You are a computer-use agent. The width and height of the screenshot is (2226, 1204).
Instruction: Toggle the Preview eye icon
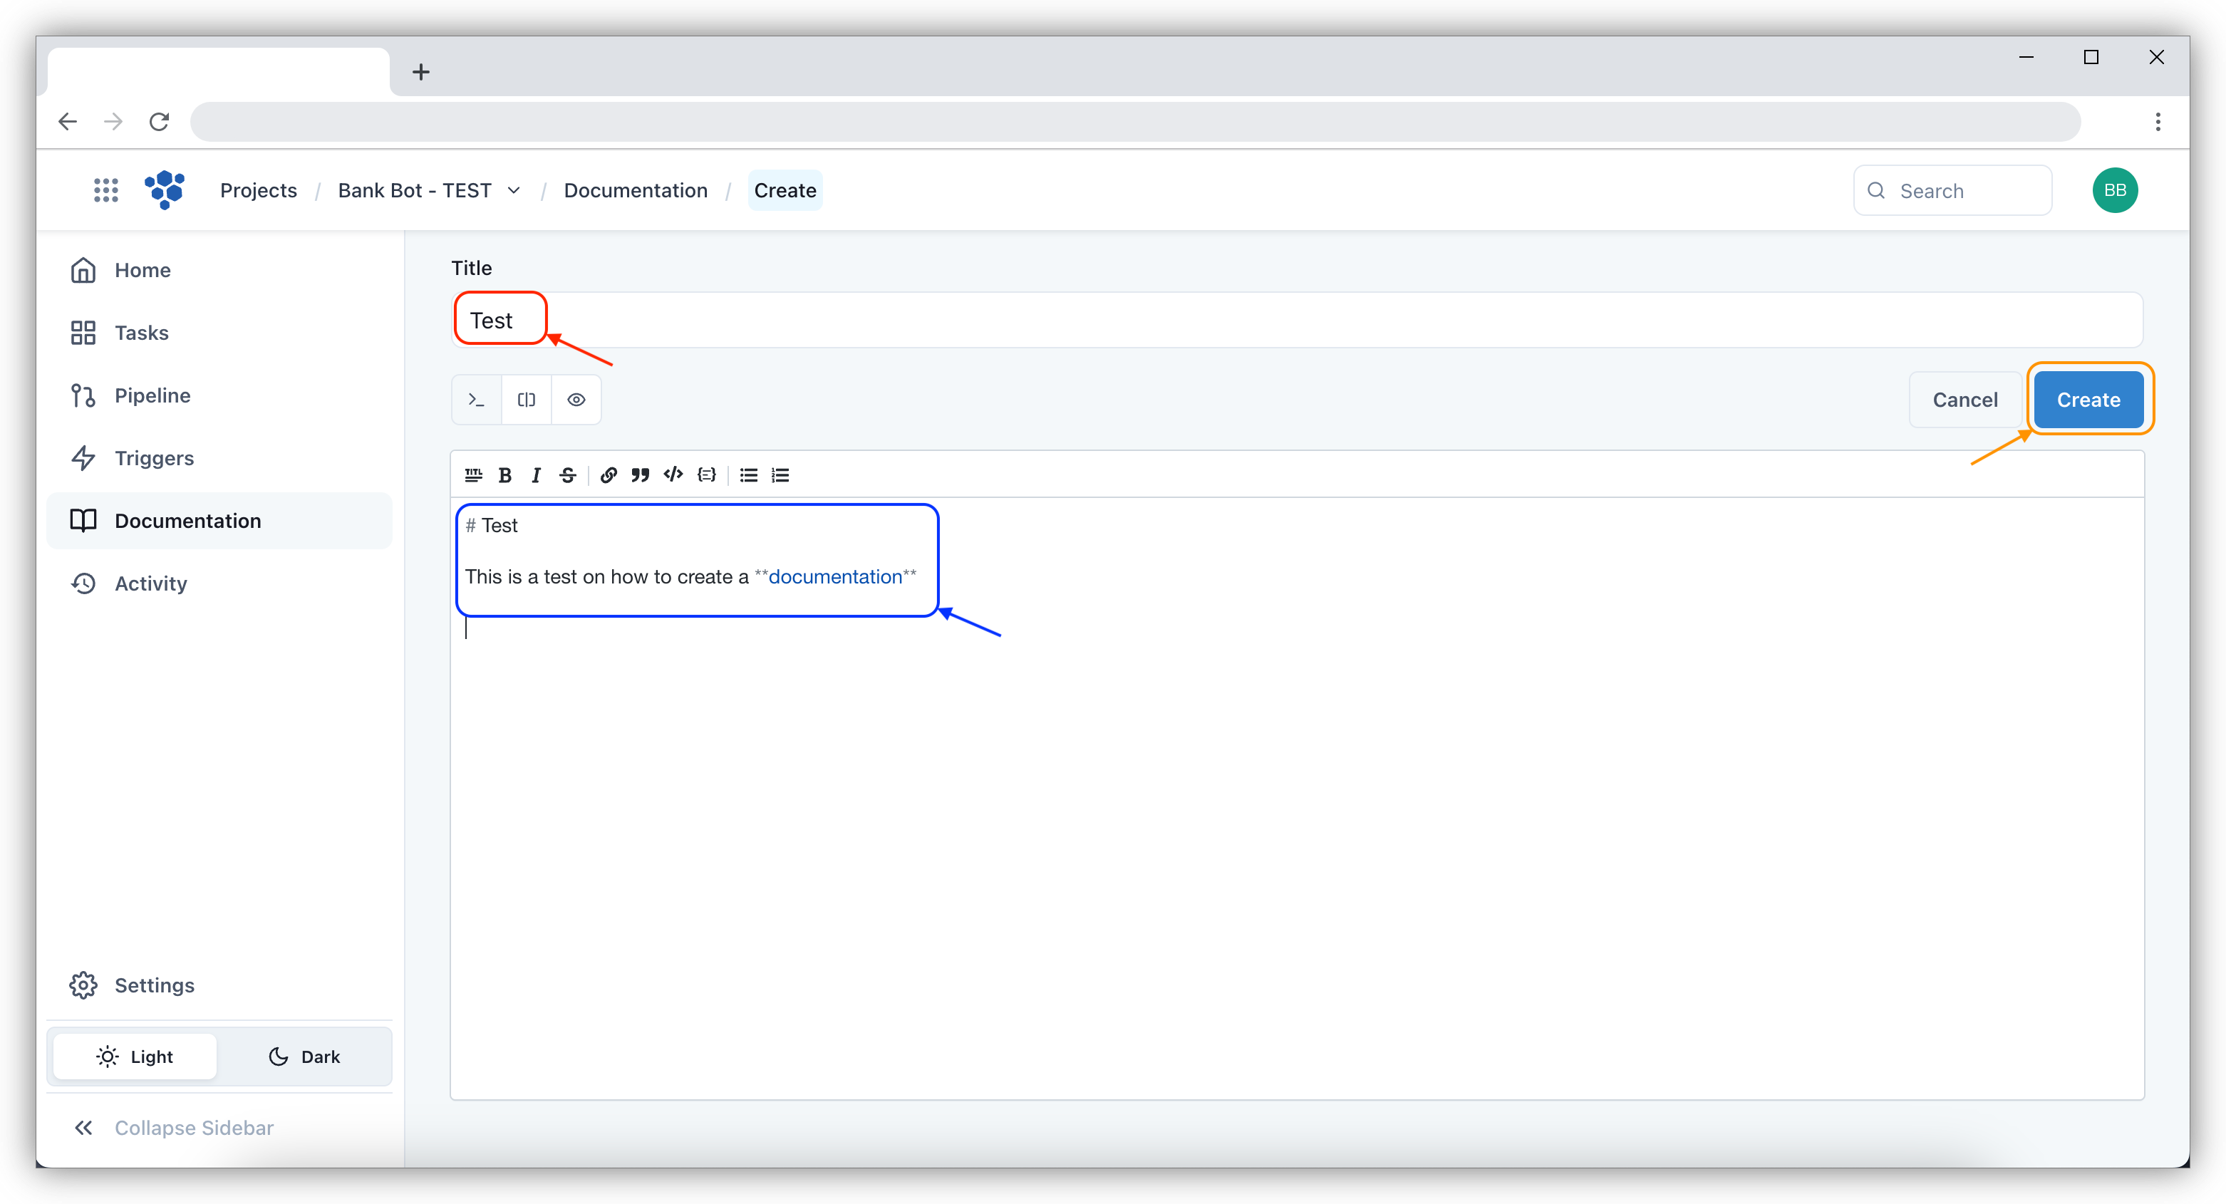(x=576, y=399)
